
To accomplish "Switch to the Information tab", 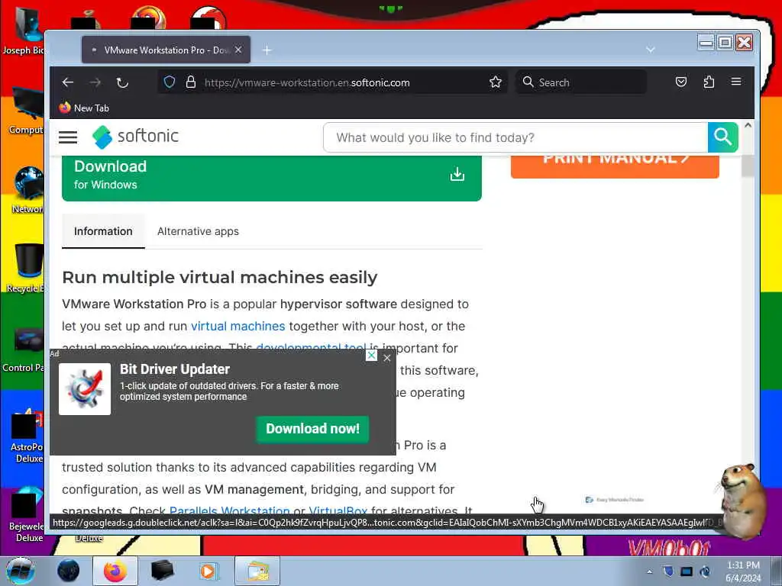I will click(103, 231).
